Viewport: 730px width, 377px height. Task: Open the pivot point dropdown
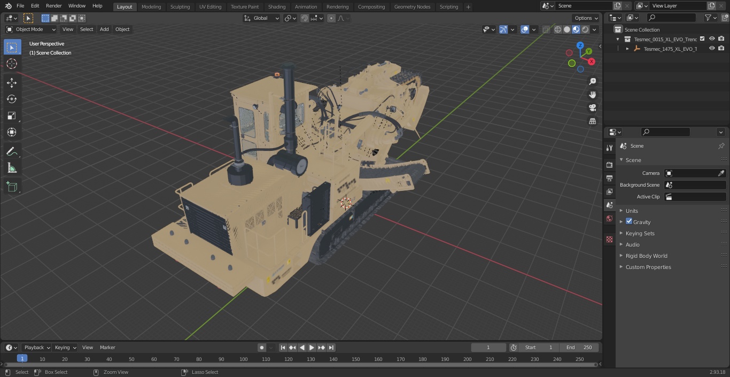pyautogui.click(x=290, y=18)
